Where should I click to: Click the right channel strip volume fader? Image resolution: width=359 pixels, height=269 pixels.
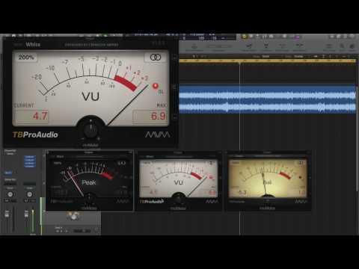click(26, 214)
